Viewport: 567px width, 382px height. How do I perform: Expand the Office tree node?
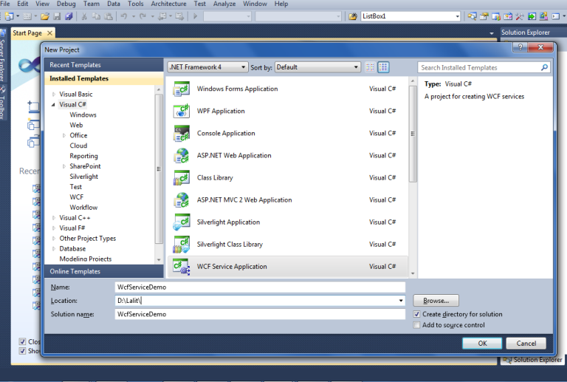pos(64,135)
